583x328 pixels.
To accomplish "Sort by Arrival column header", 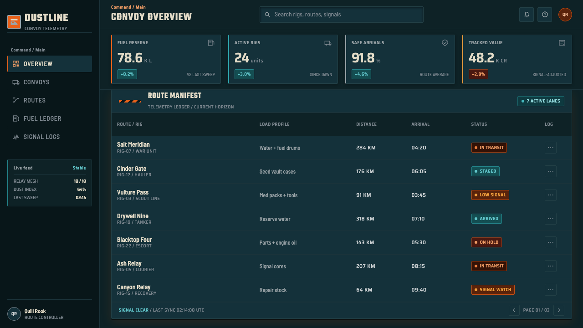I will (x=420, y=124).
